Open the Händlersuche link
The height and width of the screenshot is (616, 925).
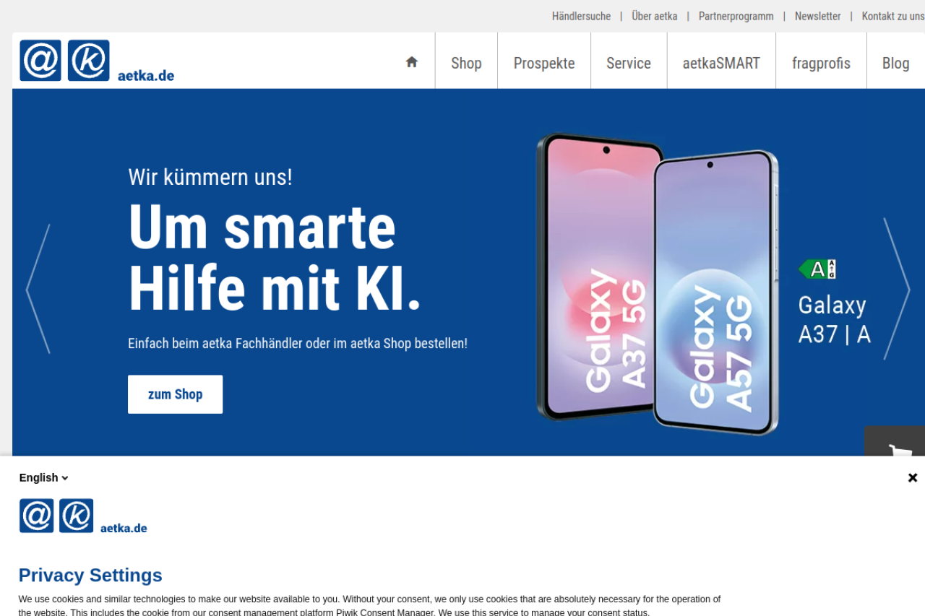coord(581,16)
